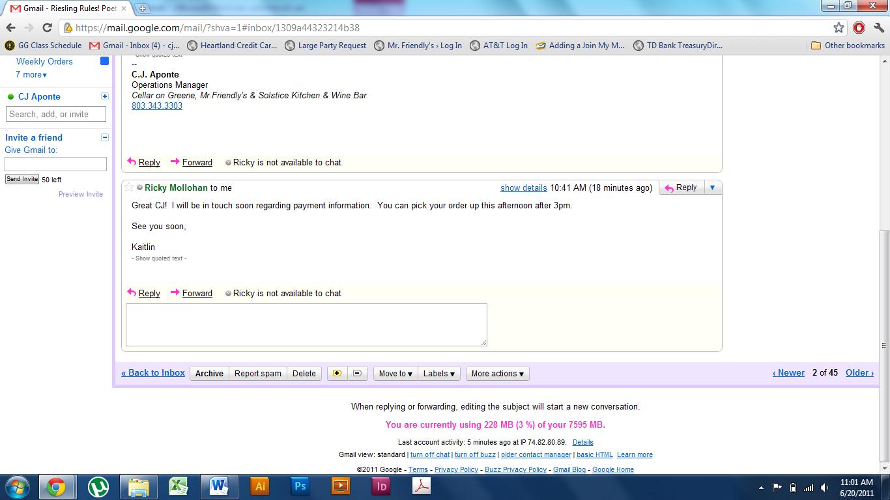
Task: Click the AdBlock stop-sign extension icon
Action: pos(859,27)
